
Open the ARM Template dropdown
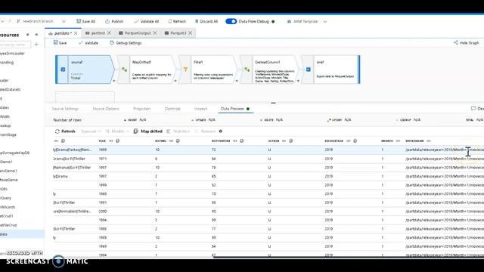coord(307,21)
